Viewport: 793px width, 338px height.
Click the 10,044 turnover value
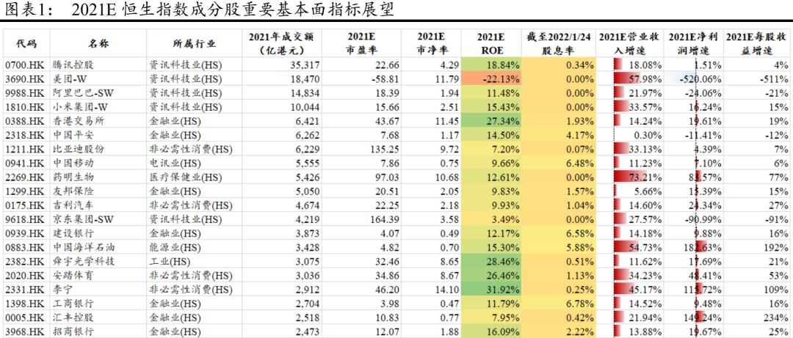click(x=303, y=107)
